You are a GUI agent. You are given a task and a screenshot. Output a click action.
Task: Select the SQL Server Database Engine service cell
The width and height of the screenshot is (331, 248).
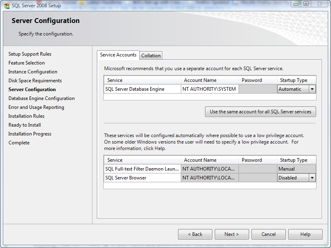pyautogui.click(x=142, y=89)
